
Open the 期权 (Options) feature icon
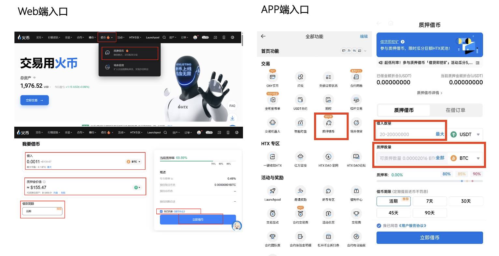(328, 99)
